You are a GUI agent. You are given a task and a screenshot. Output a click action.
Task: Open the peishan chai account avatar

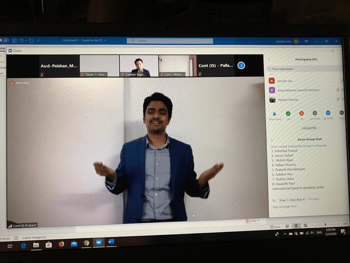pos(296,41)
